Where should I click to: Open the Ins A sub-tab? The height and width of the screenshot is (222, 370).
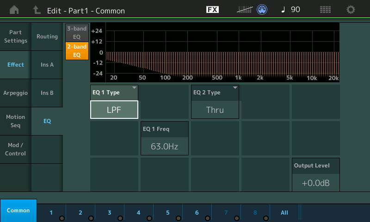[47, 65]
